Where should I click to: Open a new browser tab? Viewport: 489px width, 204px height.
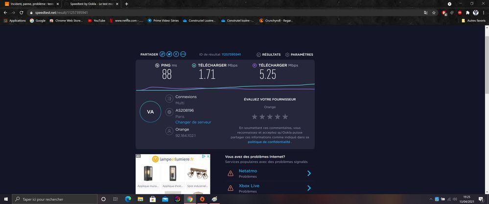pyautogui.click(x=126, y=4)
